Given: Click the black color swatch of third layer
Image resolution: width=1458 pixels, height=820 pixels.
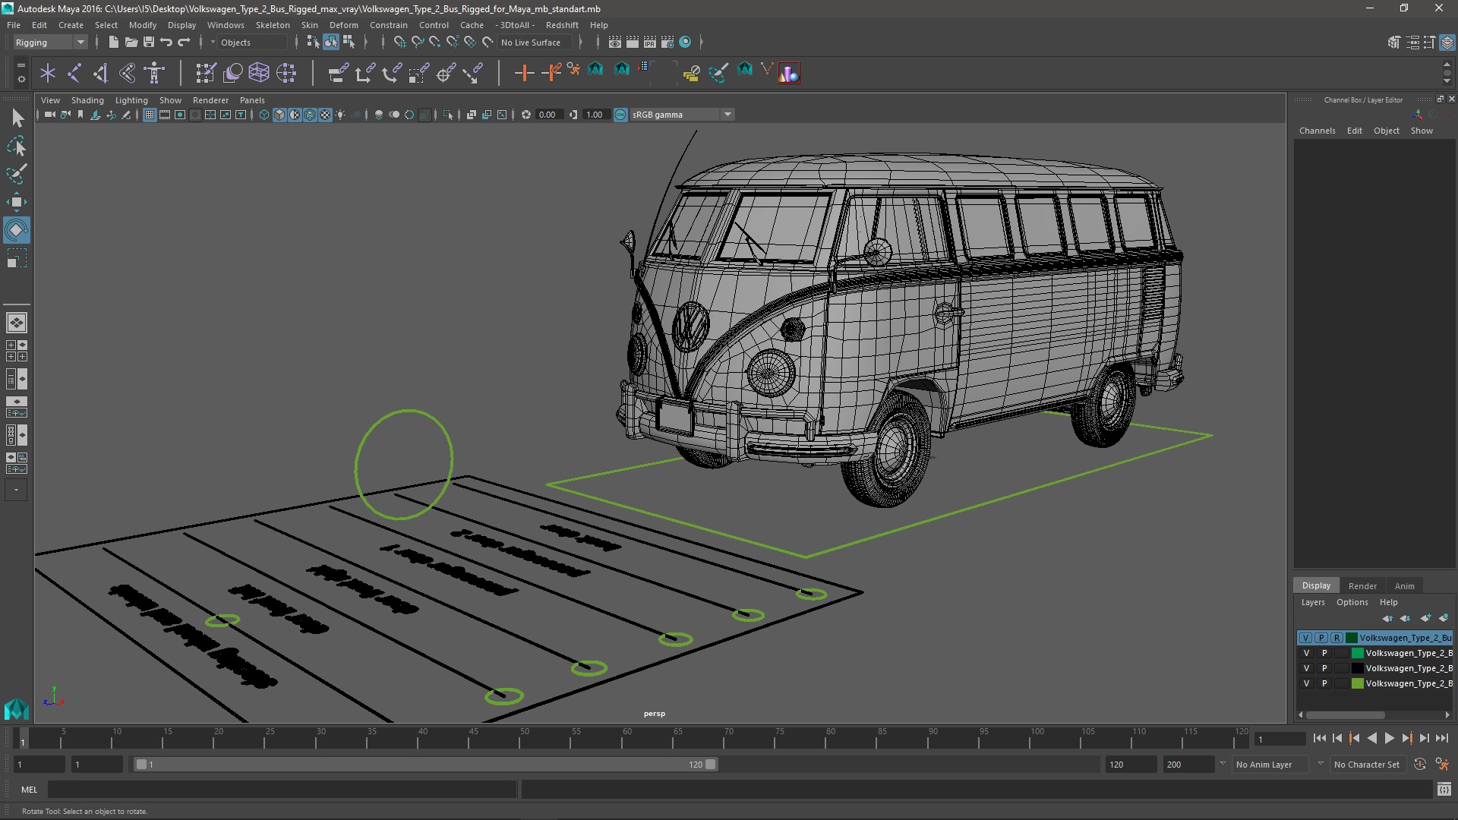Looking at the screenshot, I should (x=1357, y=668).
